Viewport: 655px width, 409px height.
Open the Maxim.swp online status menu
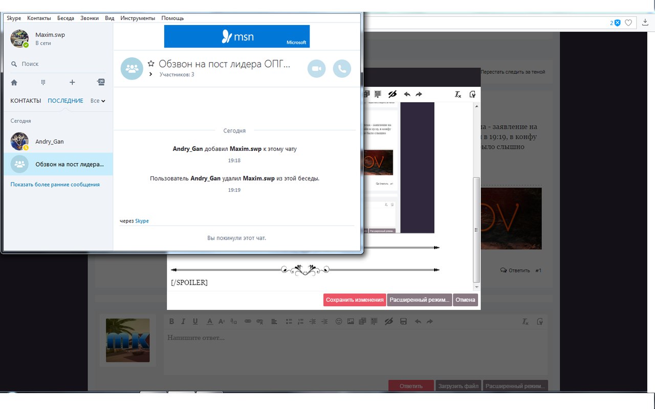point(43,43)
